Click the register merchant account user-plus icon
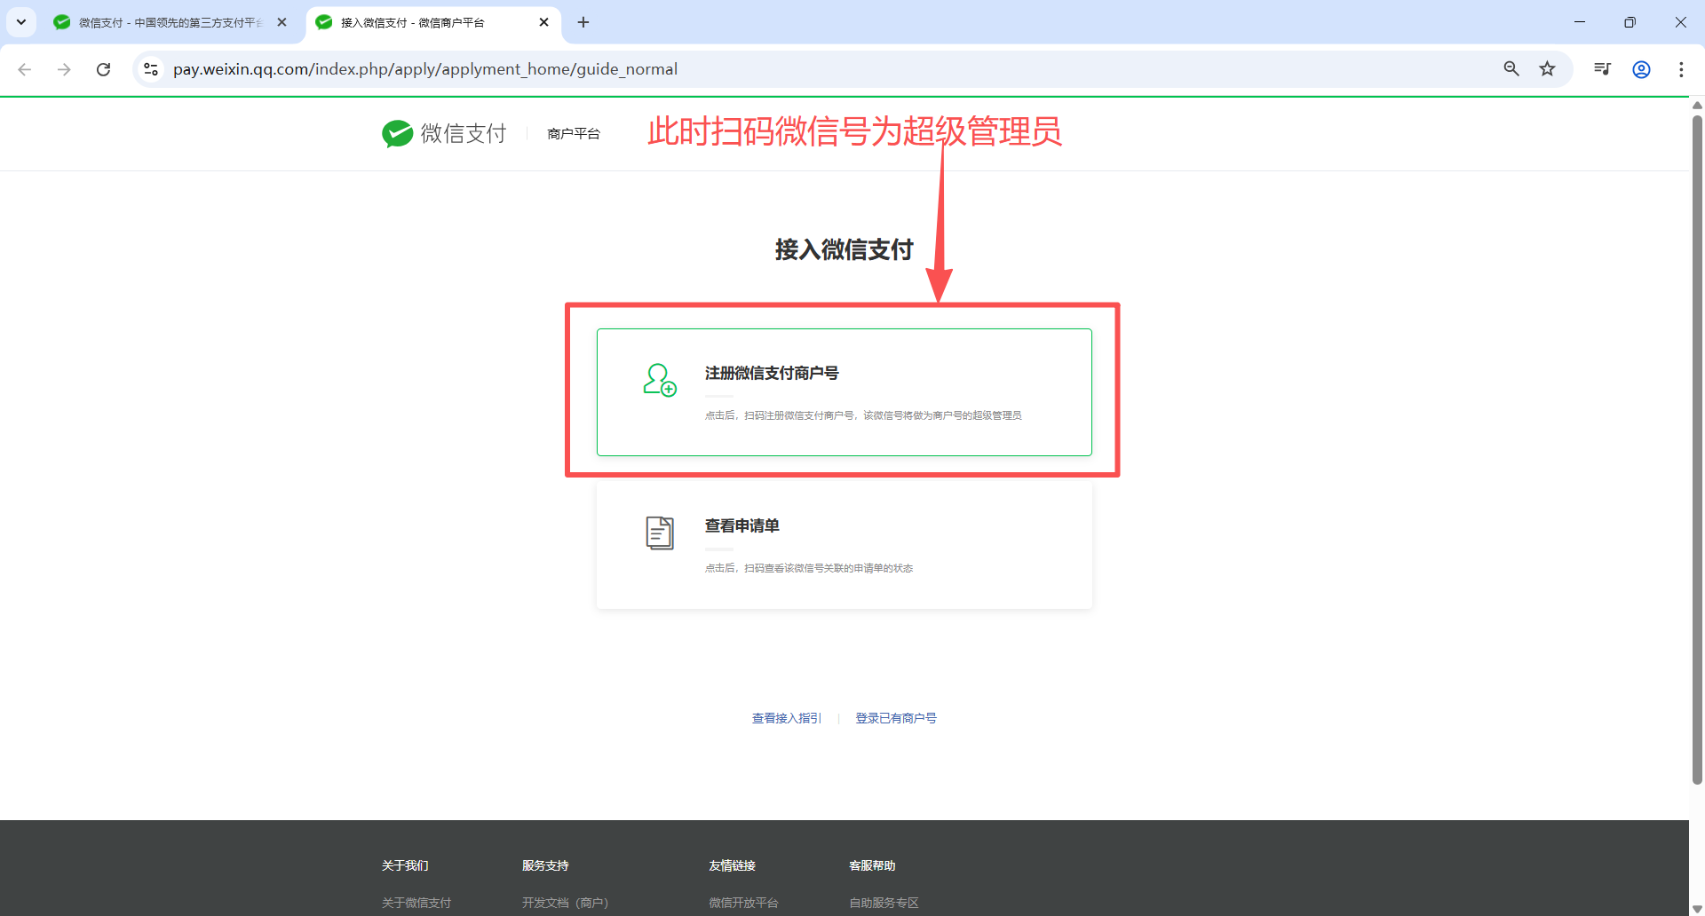The width and height of the screenshot is (1705, 916). (x=660, y=380)
